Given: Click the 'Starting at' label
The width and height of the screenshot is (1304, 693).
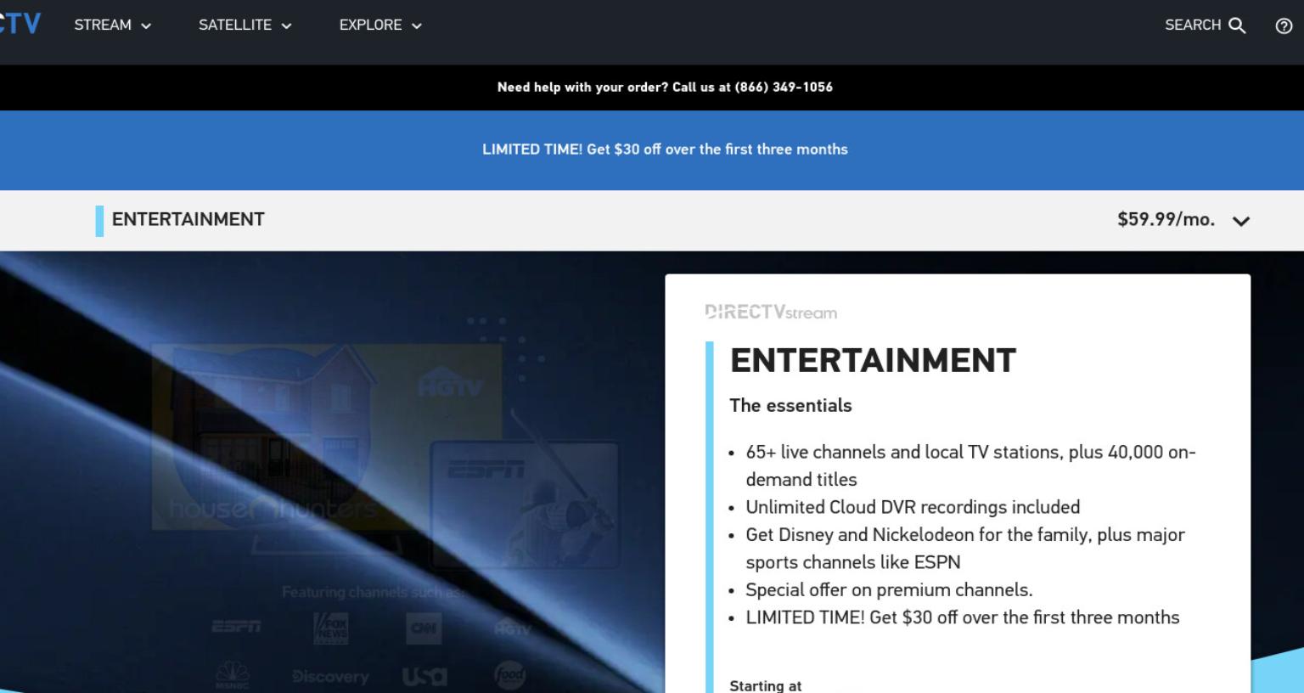Looking at the screenshot, I should [765, 685].
